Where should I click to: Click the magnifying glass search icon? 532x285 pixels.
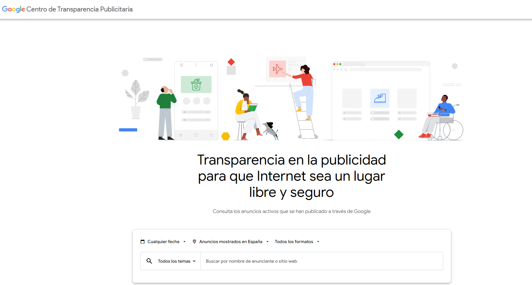(149, 261)
